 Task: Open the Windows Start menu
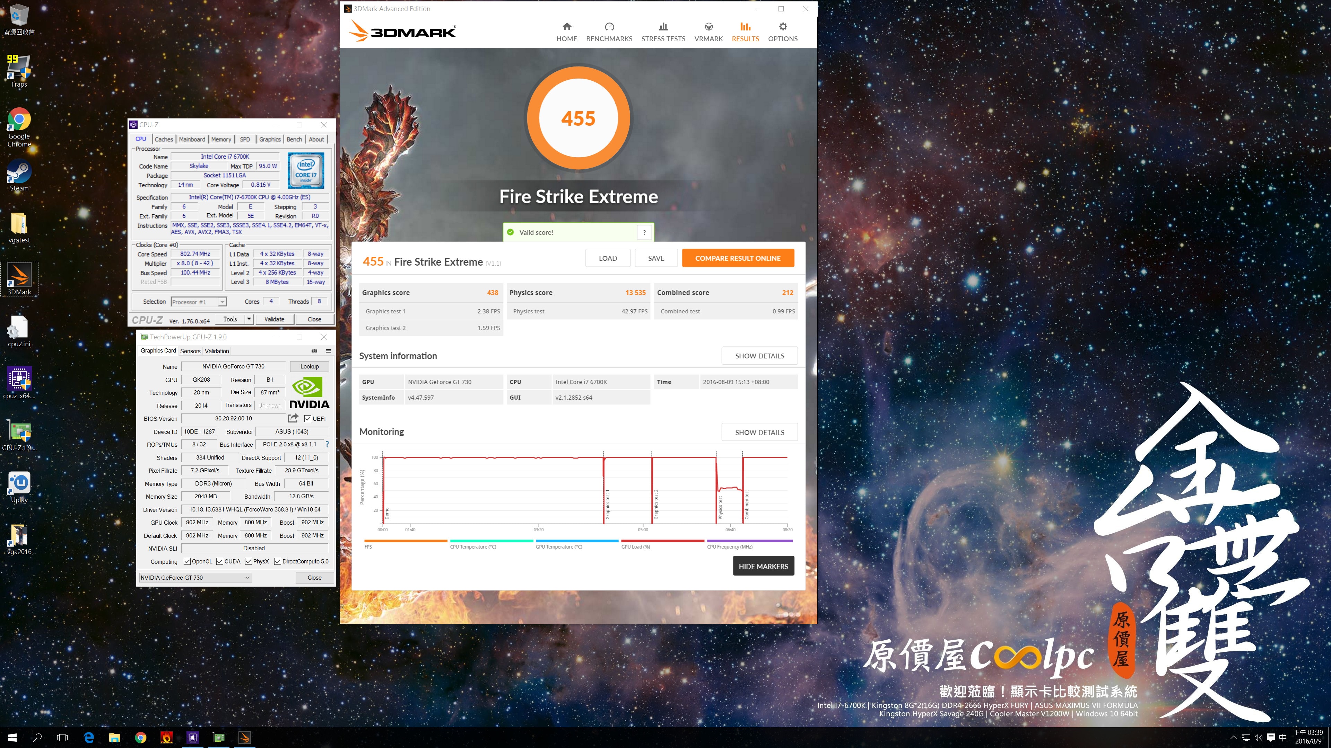[12, 737]
